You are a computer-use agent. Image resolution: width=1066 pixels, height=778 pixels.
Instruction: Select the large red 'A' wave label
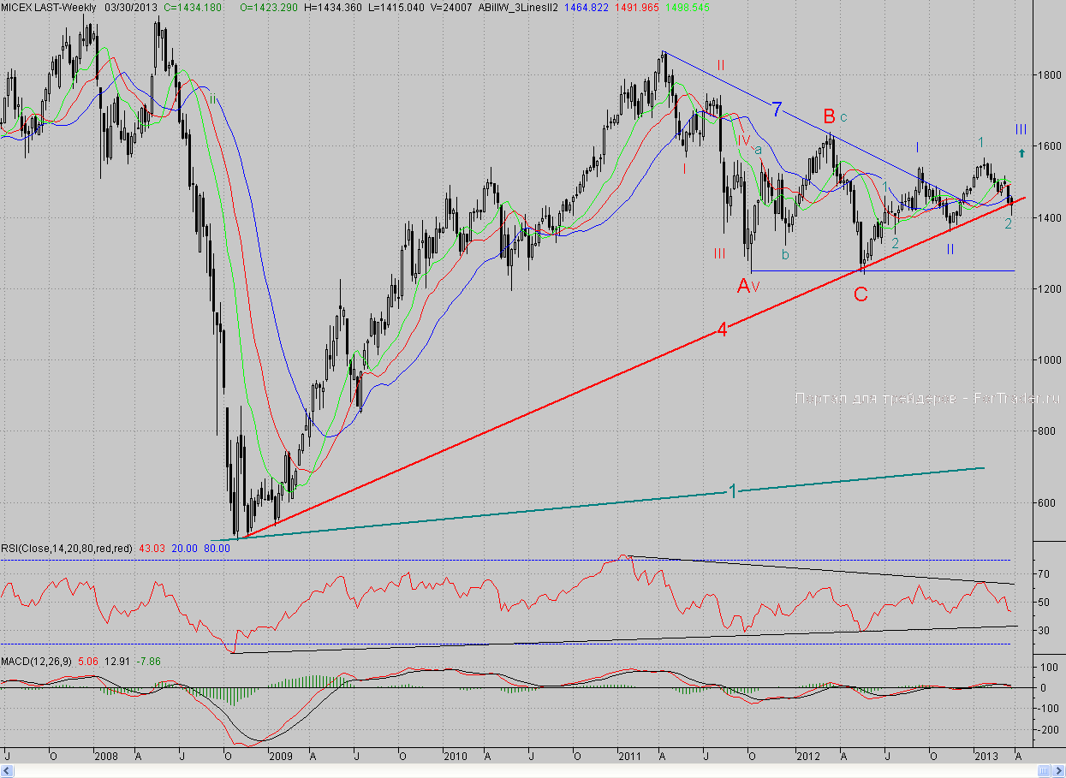point(744,286)
